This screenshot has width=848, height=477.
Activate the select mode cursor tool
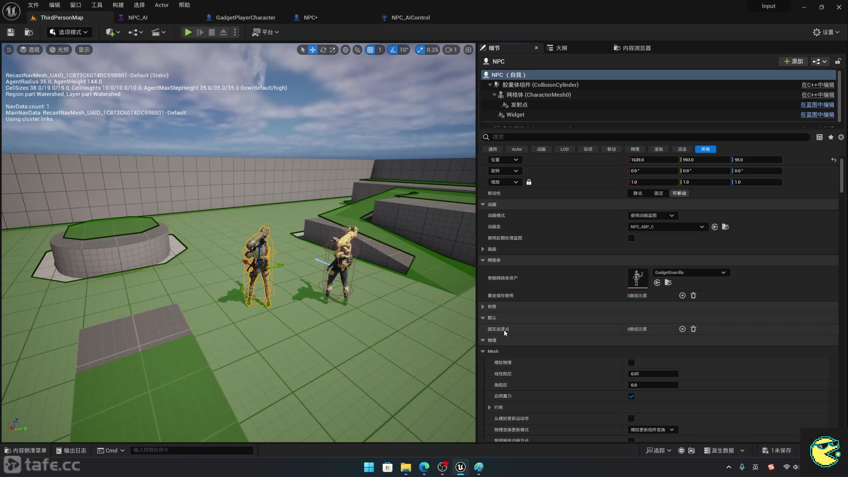tap(302, 50)
